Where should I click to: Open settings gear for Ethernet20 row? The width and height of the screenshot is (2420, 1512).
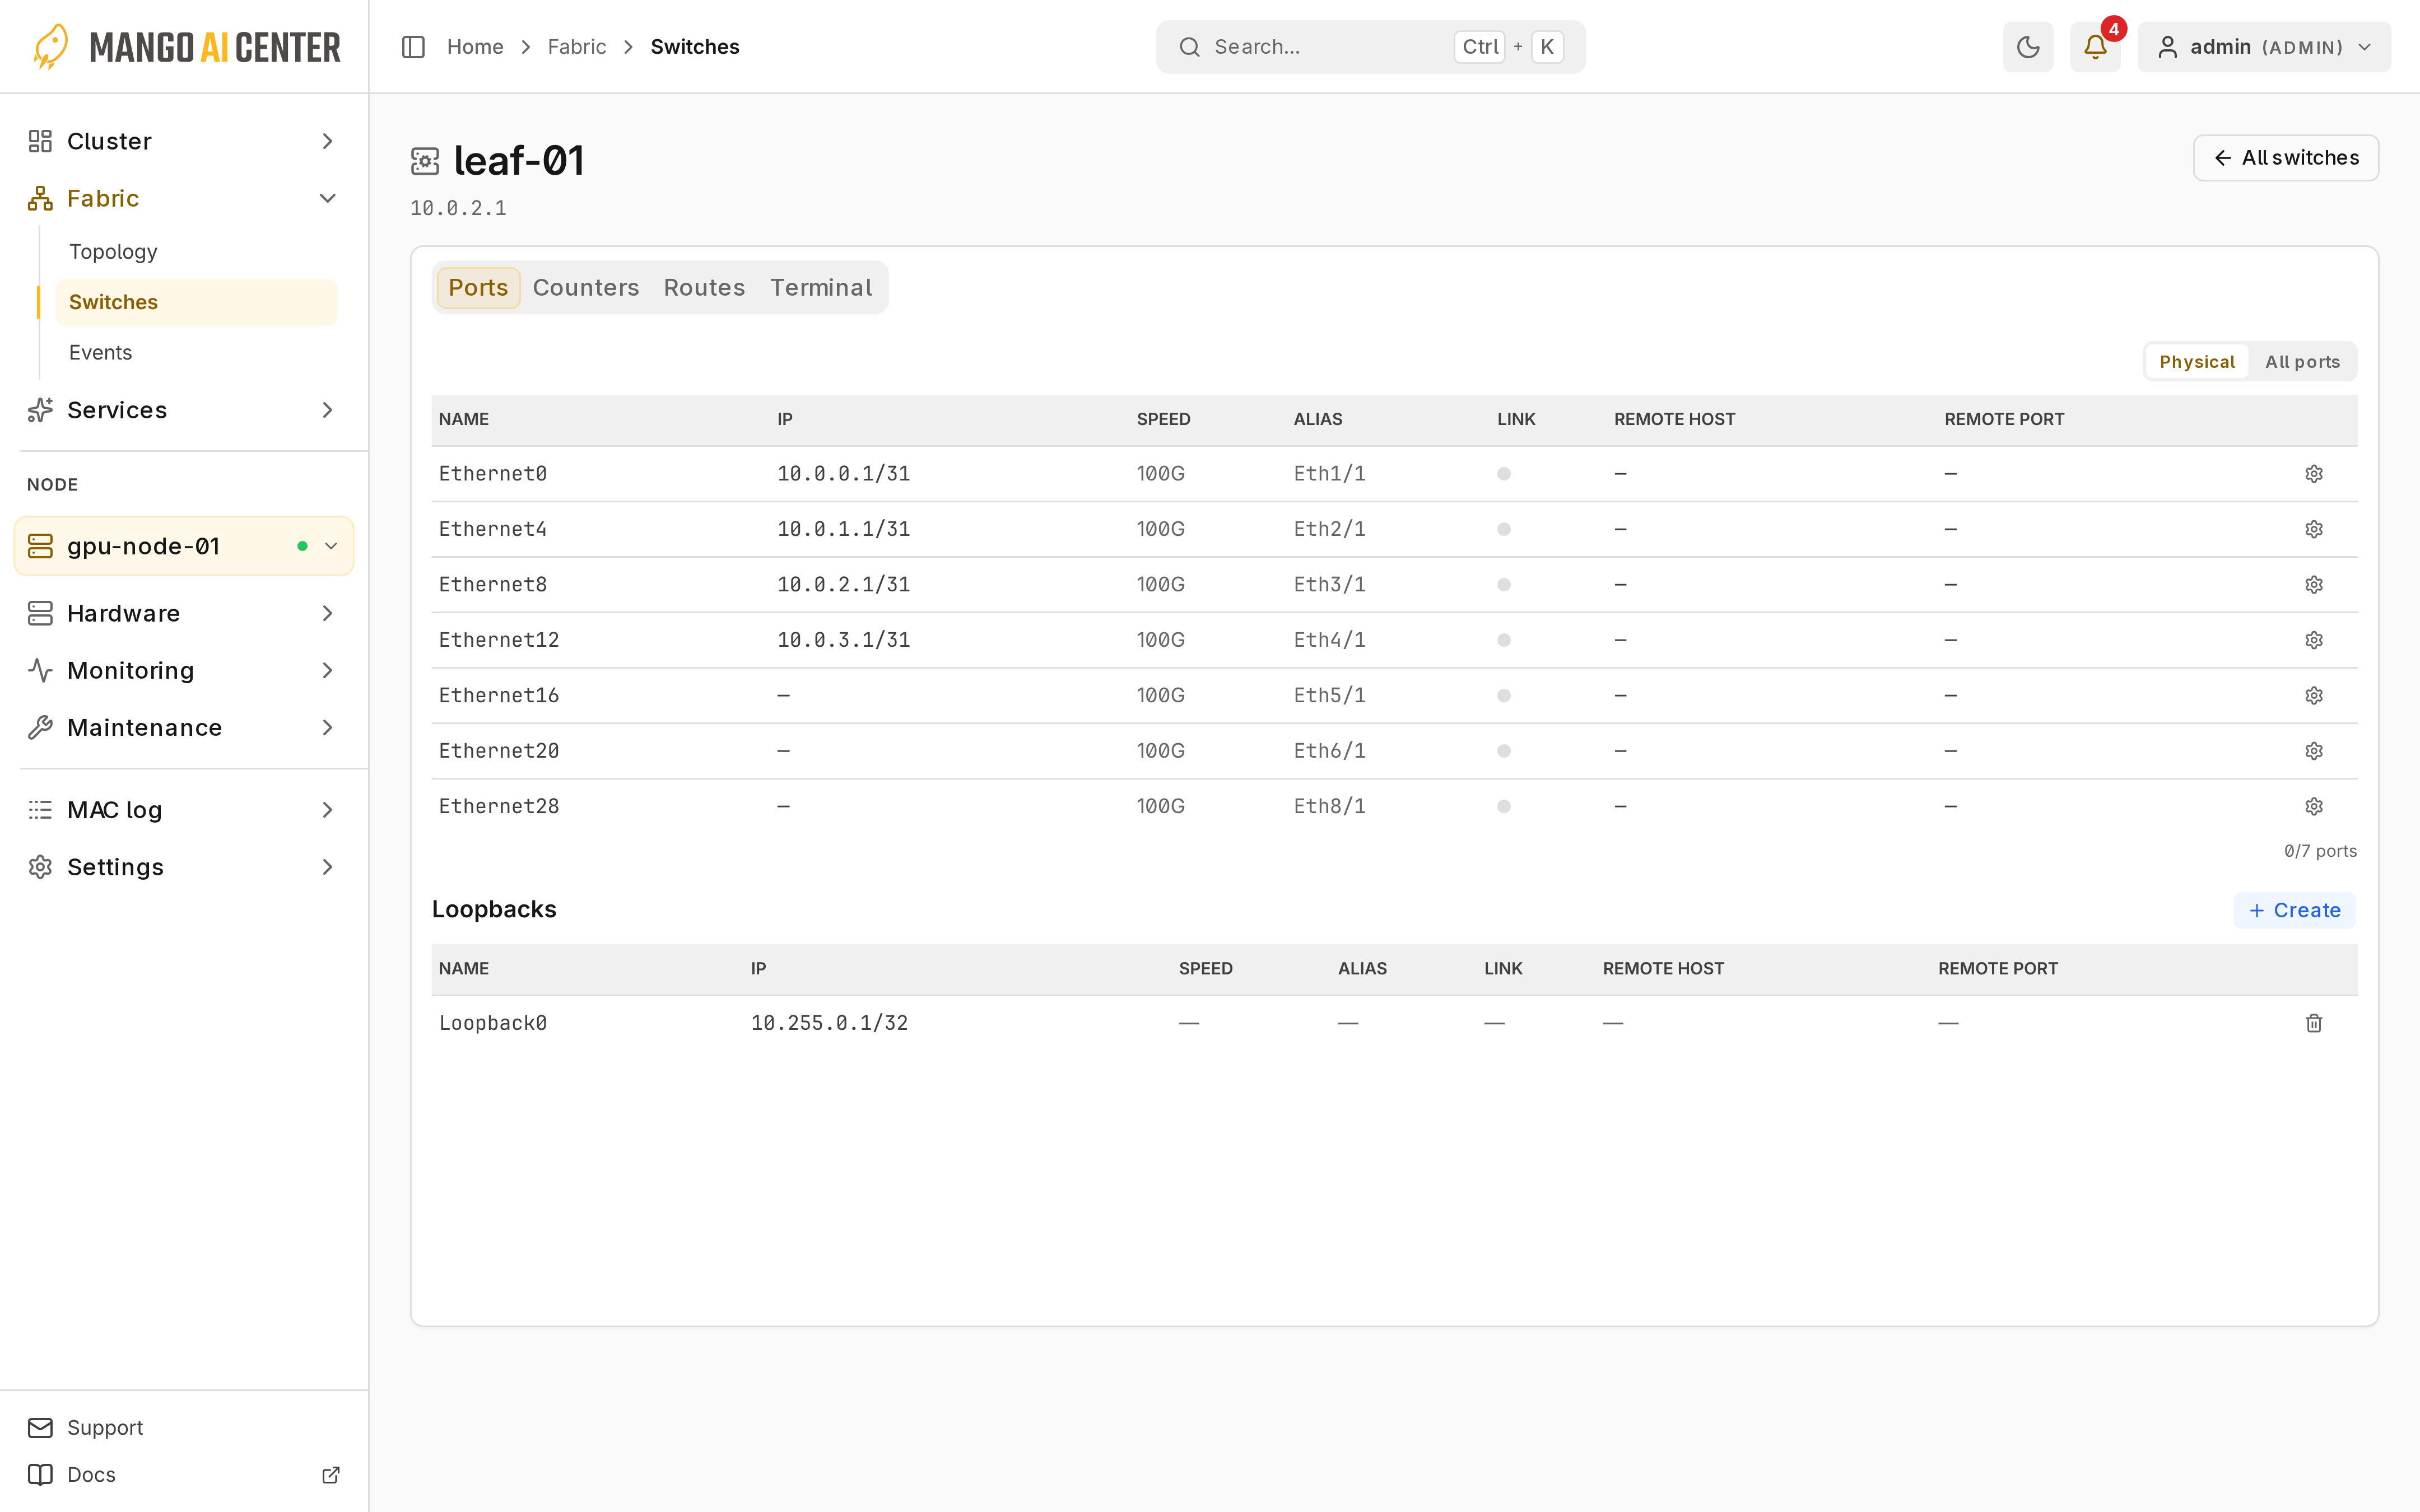coord(2314,751)
